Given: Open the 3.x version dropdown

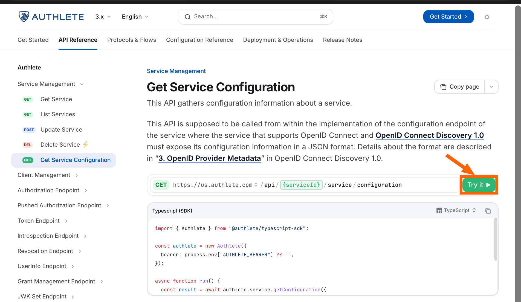Looking at the screenshot, I should [x=103, y=17].
